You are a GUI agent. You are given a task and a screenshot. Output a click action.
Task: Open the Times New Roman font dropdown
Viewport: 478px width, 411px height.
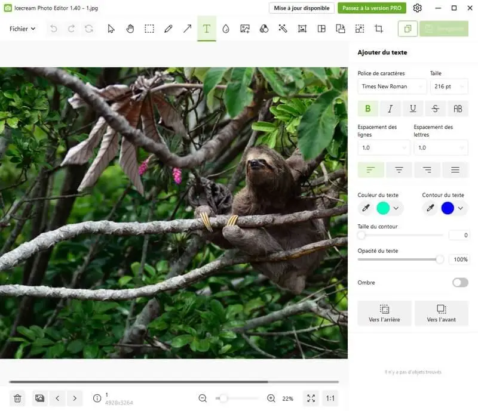coord(392,86)
